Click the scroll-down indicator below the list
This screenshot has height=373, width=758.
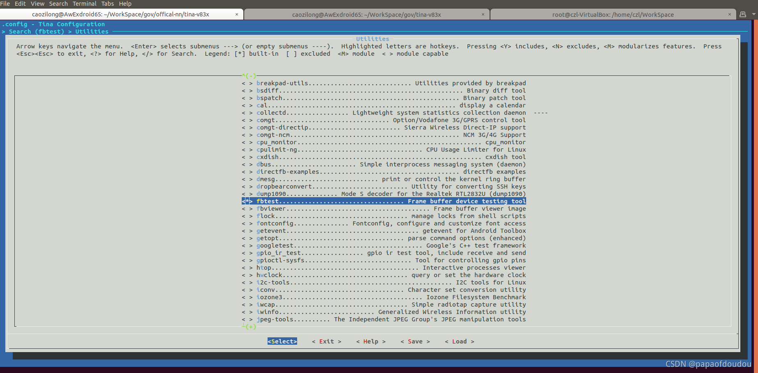tap(249, 327)
